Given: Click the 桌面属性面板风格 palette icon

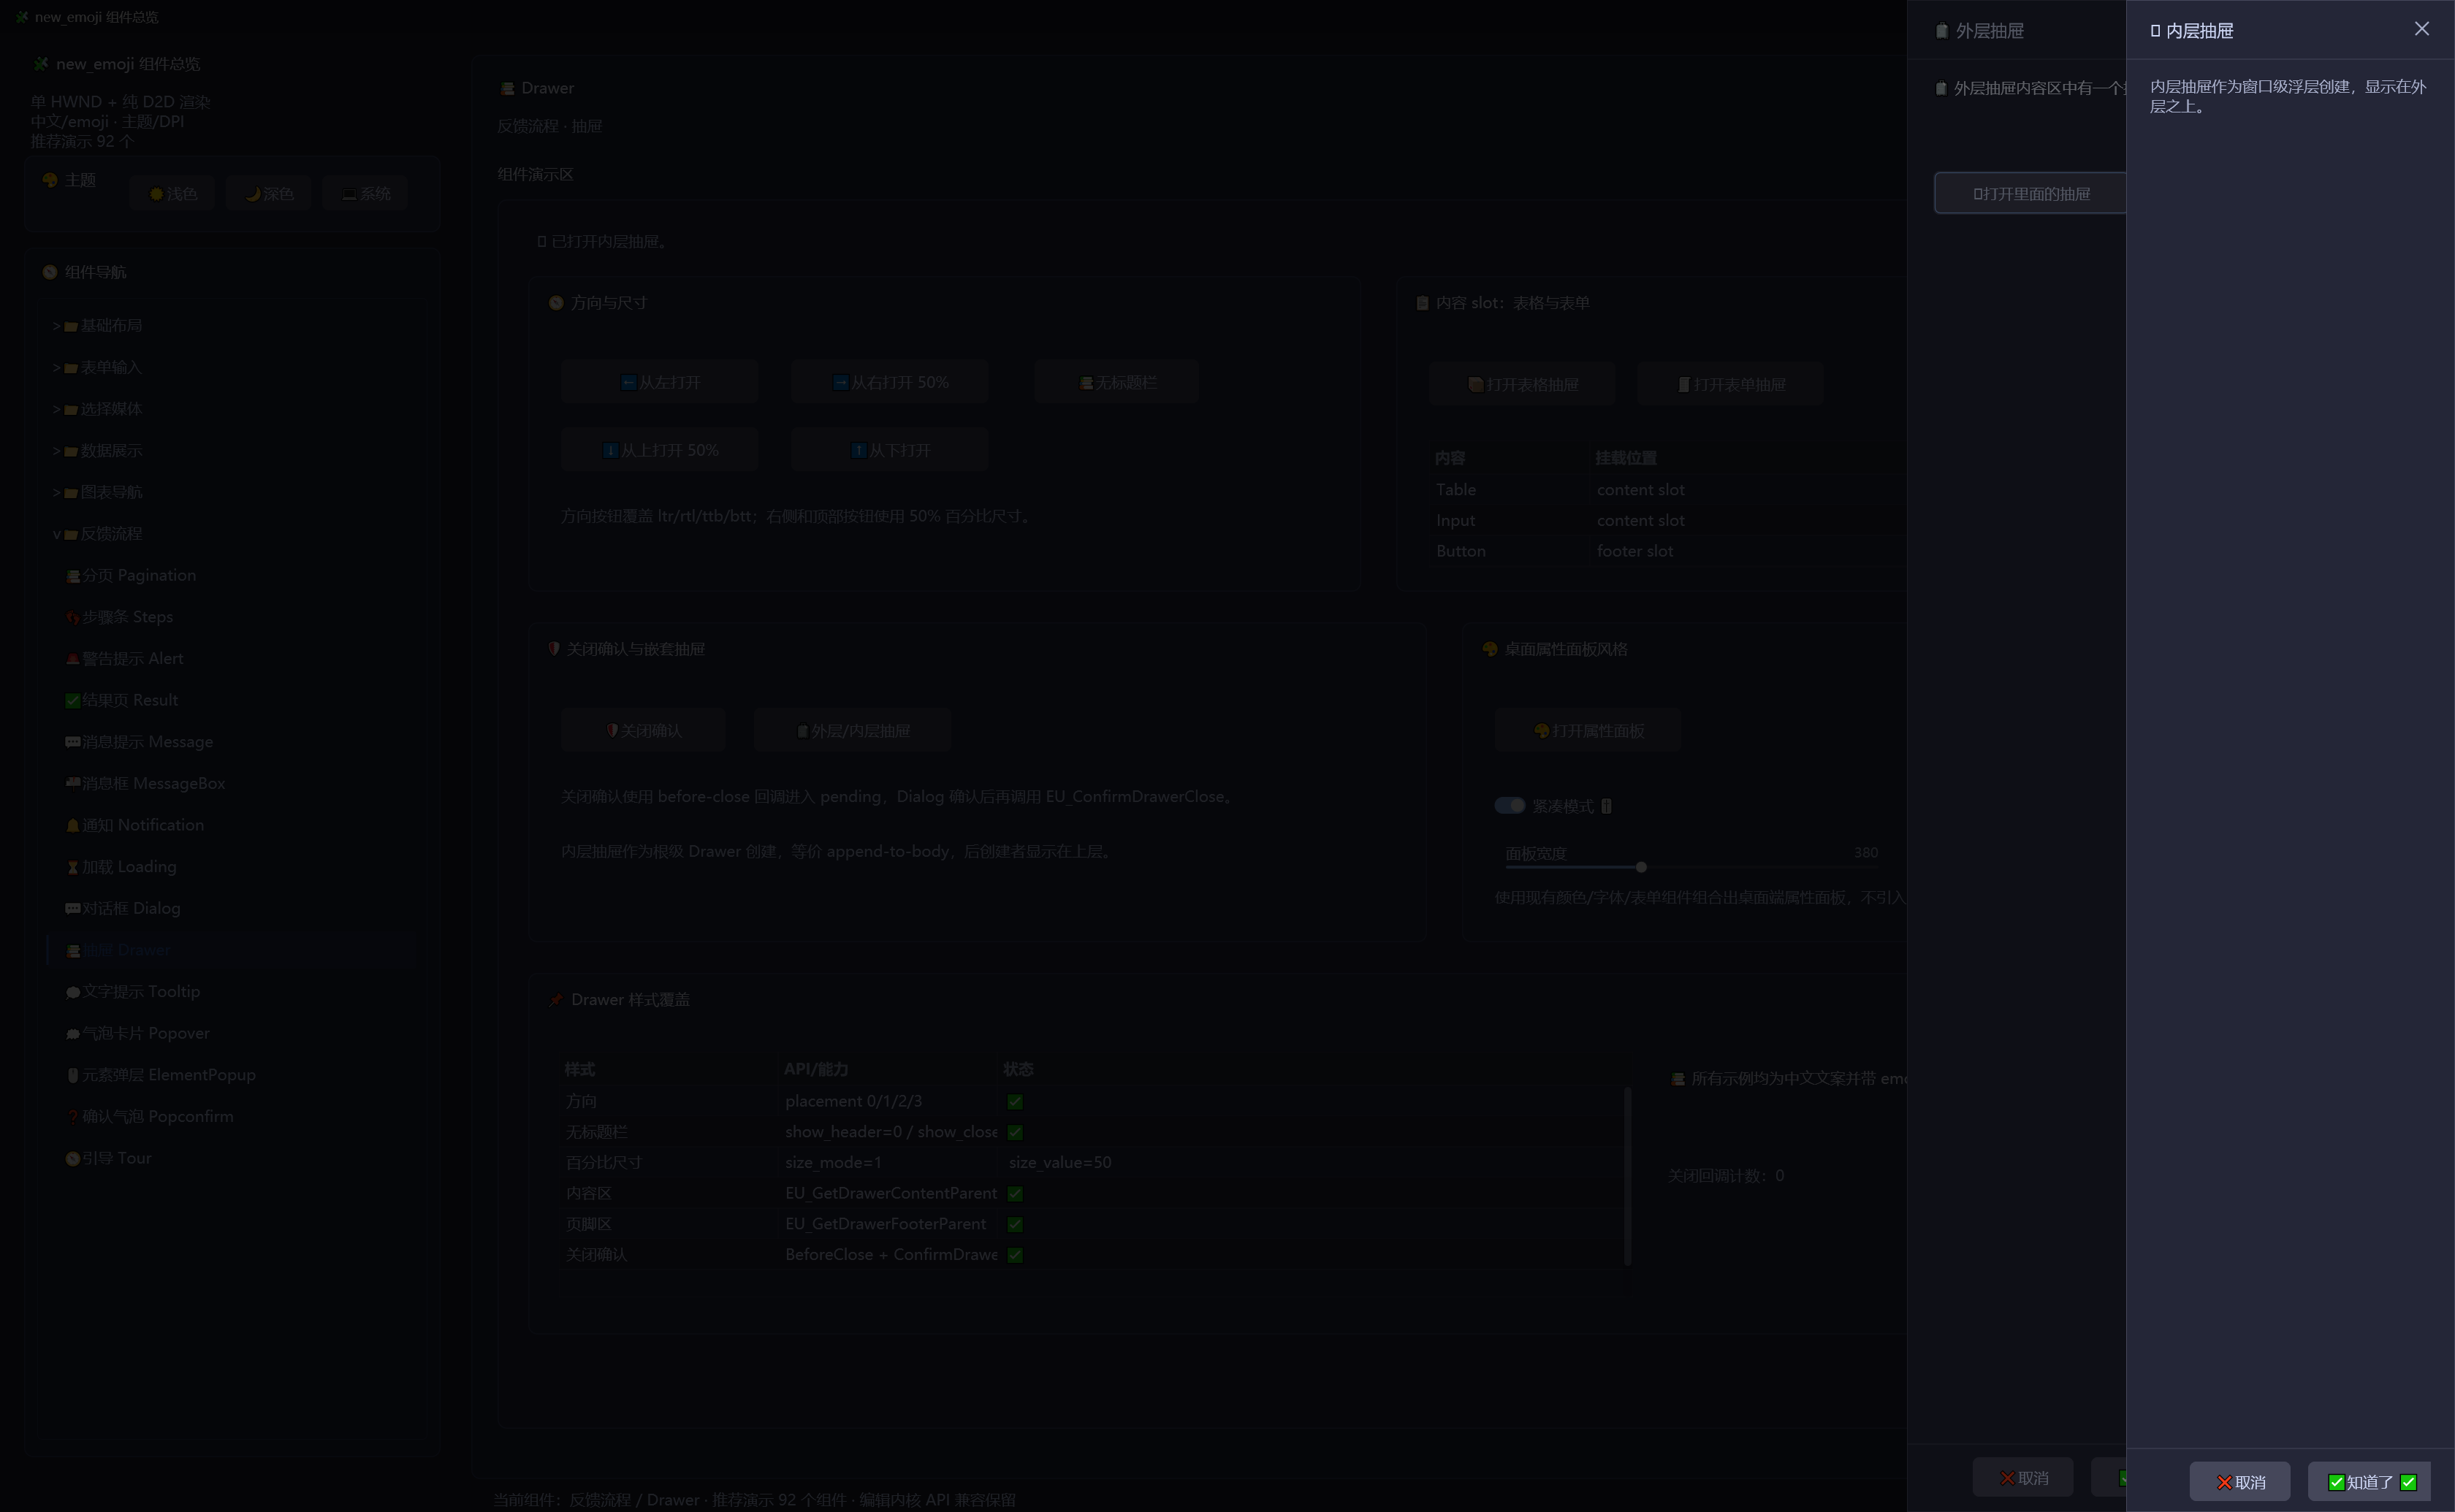Looking at the screenshot, I should [1489, 649].
